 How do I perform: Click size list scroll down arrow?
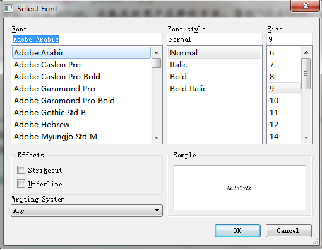tap(306, 138)
